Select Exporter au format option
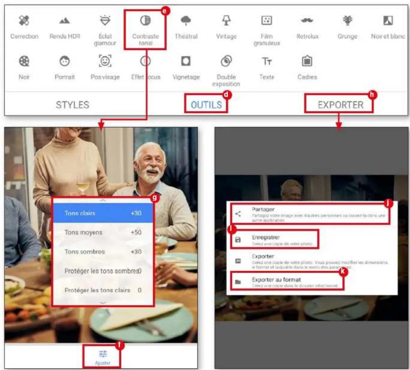Viewport: 410px width, 370px height. click(x=312, y=282)
